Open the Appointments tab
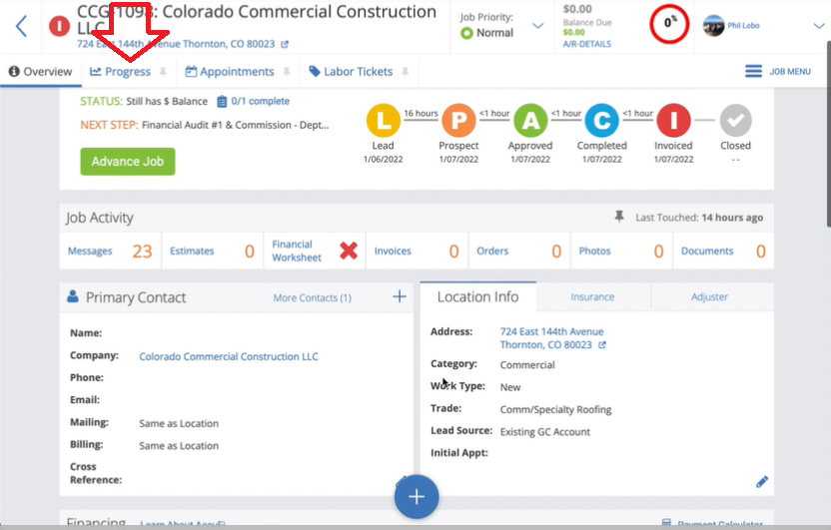This screenshot has height=530, width=831. (x=236, y=72)
